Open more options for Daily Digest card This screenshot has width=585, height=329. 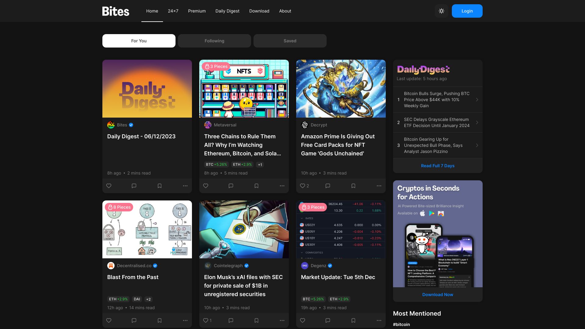[185, 186]
